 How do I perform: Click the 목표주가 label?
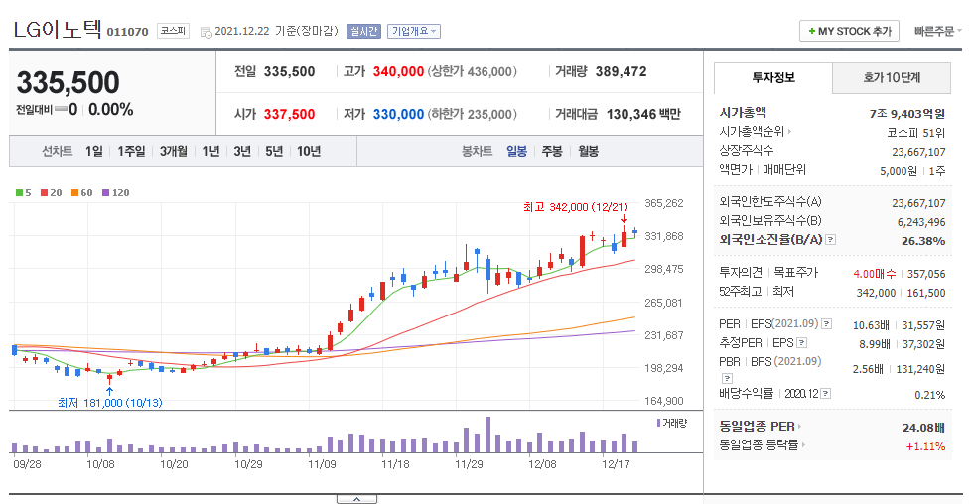796,273
